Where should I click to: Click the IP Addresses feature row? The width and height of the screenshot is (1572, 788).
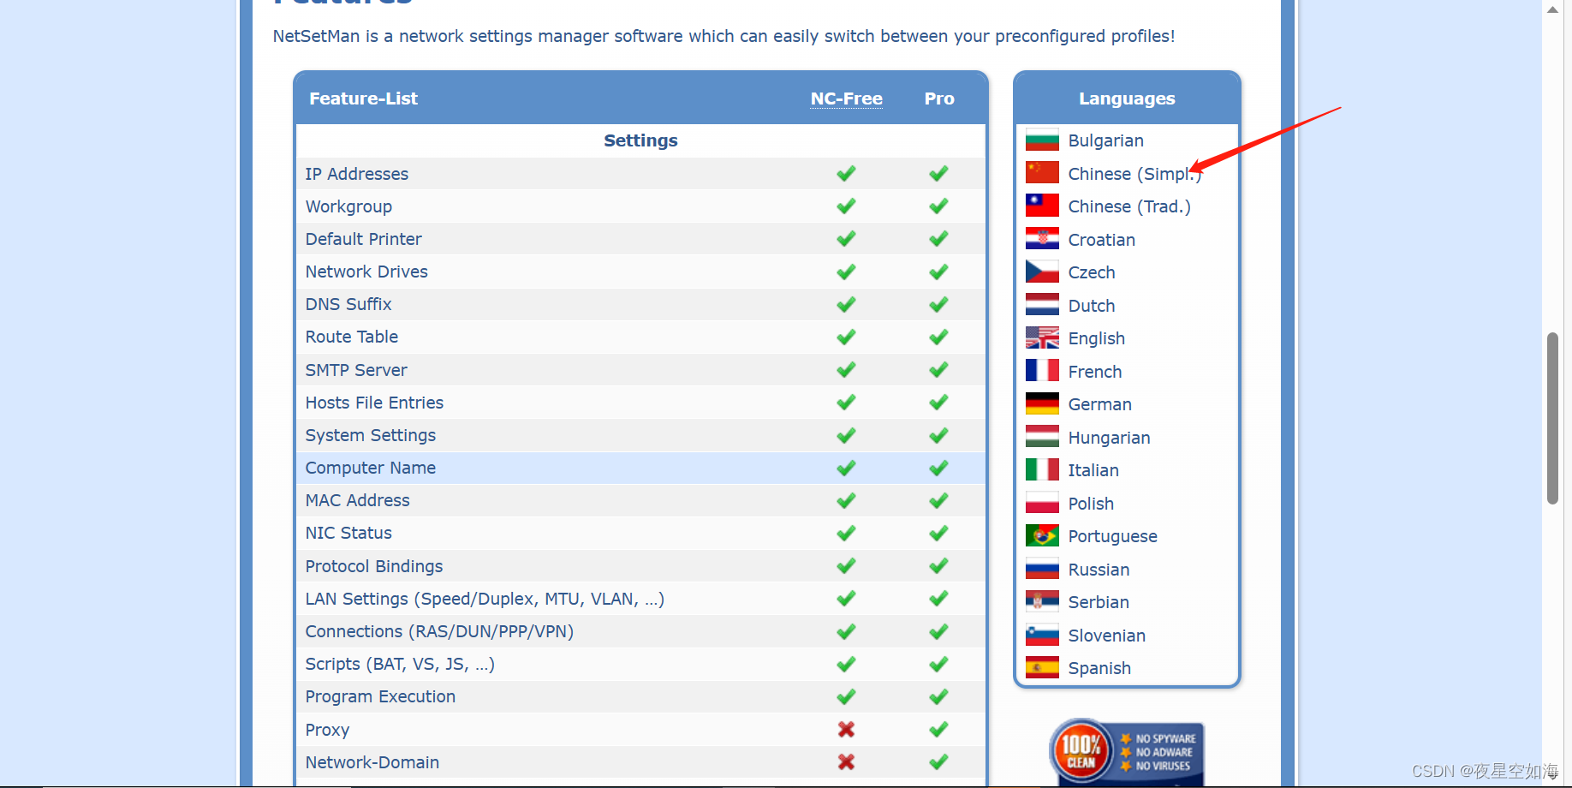pyautogui.click(x=640, y=174)
